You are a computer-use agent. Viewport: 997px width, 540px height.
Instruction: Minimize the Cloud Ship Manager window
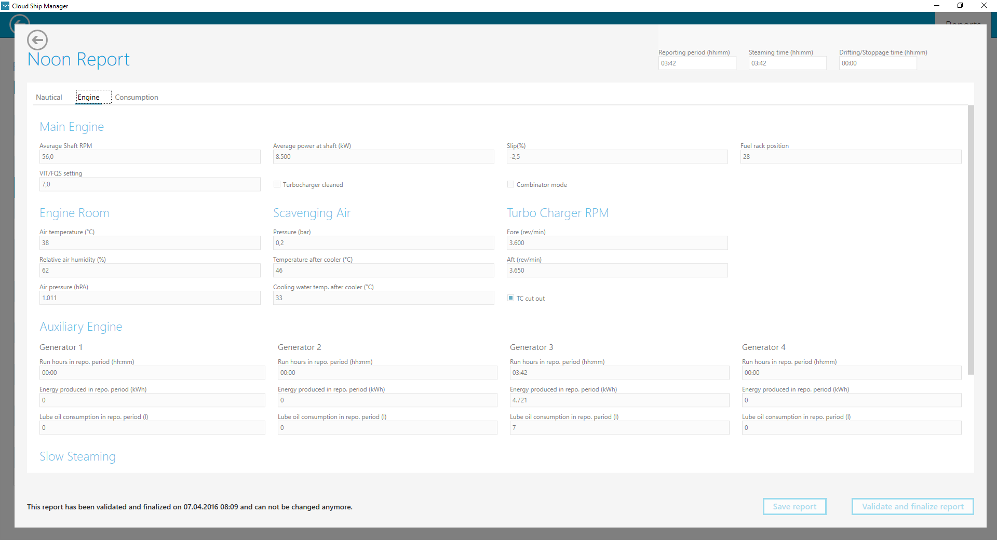(x=937, y=6)
